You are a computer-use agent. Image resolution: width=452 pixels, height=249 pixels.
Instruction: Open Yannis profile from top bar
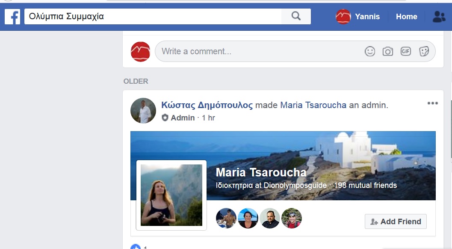click(x=358, y=17)
